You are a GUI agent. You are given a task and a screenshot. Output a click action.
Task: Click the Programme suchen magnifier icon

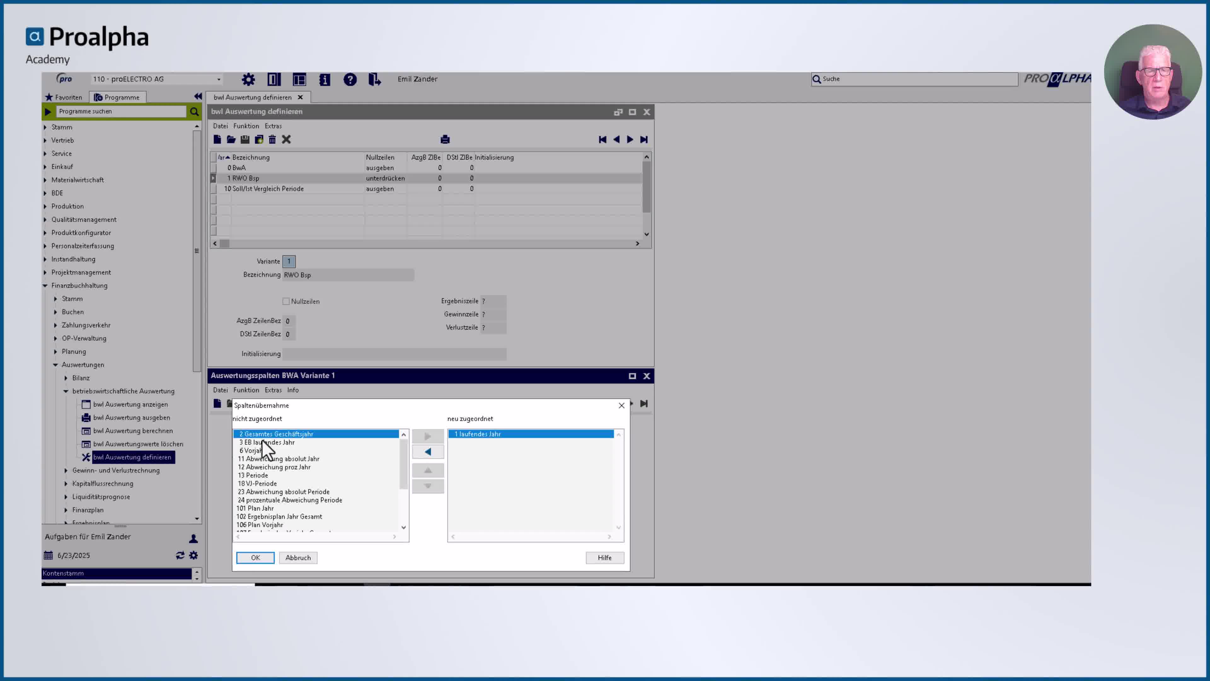(x=194, y=111)
